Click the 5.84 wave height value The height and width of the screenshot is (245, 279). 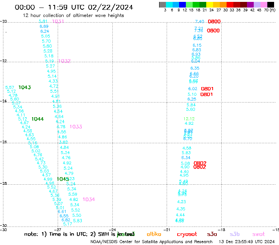[x=191, y=105]
